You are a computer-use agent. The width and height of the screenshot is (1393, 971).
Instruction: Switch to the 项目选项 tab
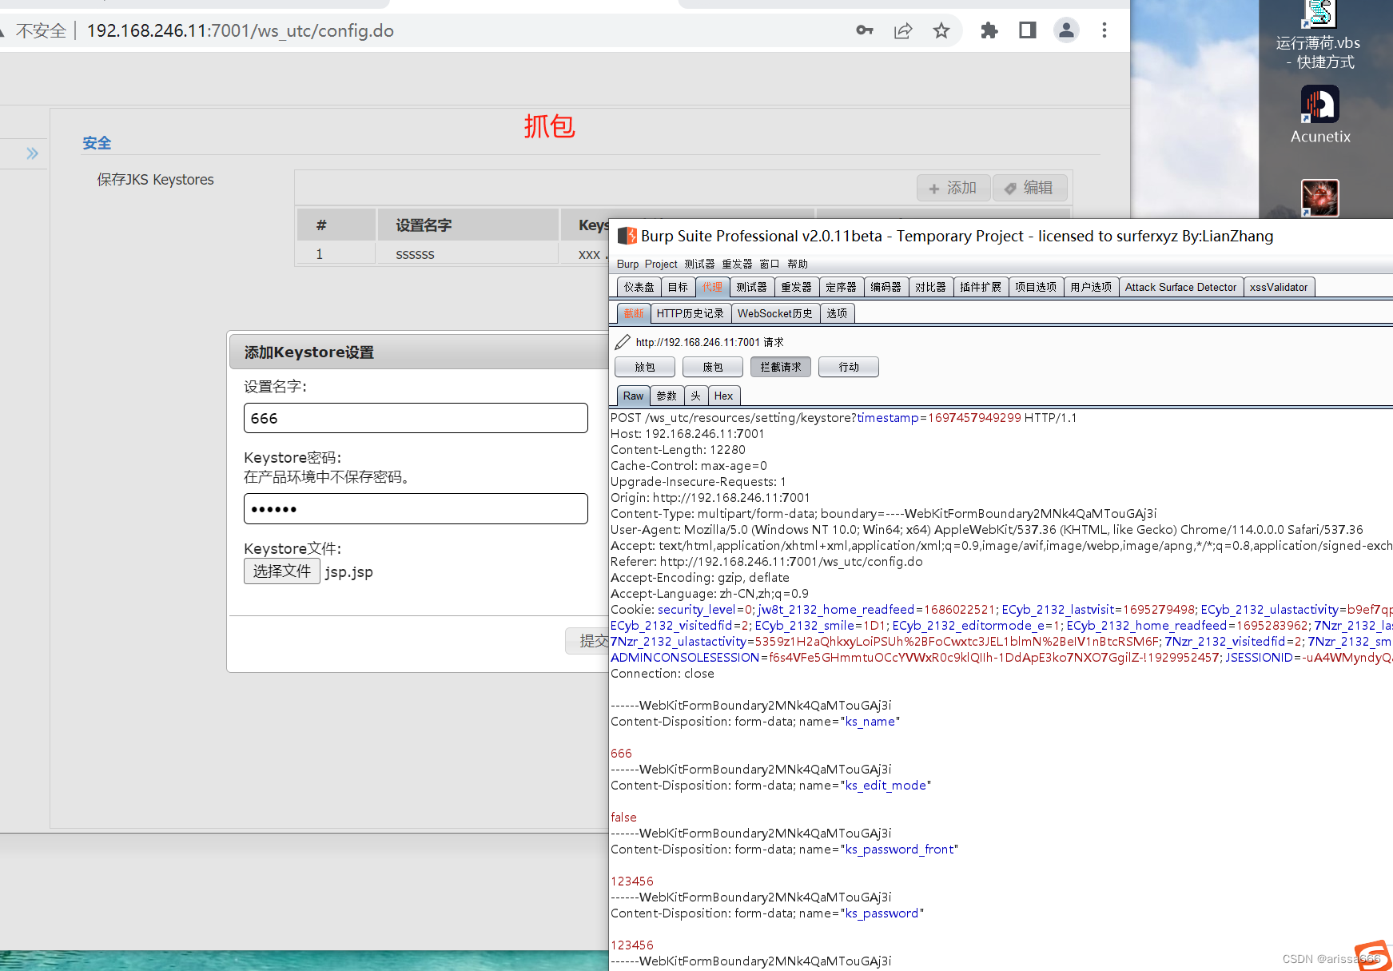1036,287
